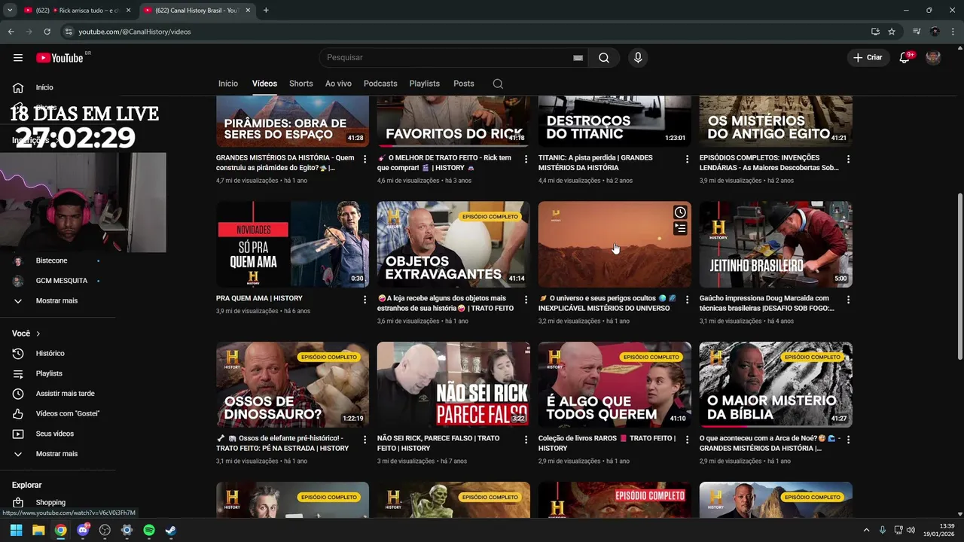The width and height of the screenshot is (964, 542).
Task: Open the Discord taskbar icon
Action: pyautogui.click(x=83, y=530)
